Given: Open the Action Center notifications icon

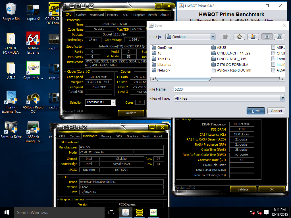Looking at the screenshot, I should coord(266,212).
